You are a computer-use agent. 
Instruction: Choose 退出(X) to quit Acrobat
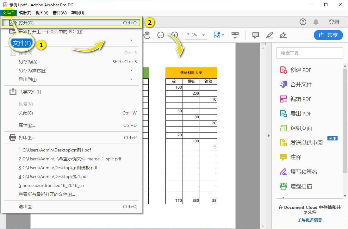click(x=71, y=207)
